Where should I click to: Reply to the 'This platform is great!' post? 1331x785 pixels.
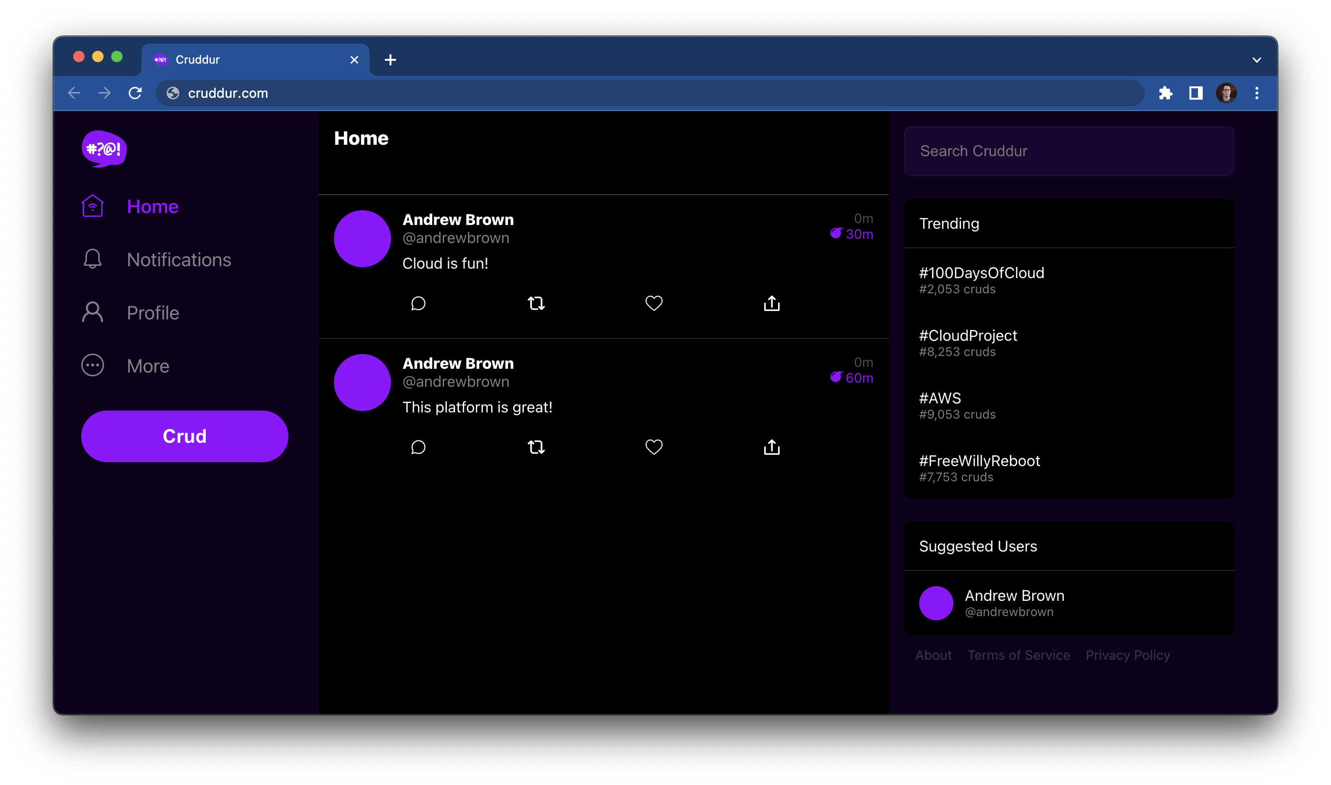click(x=418, y=447)
